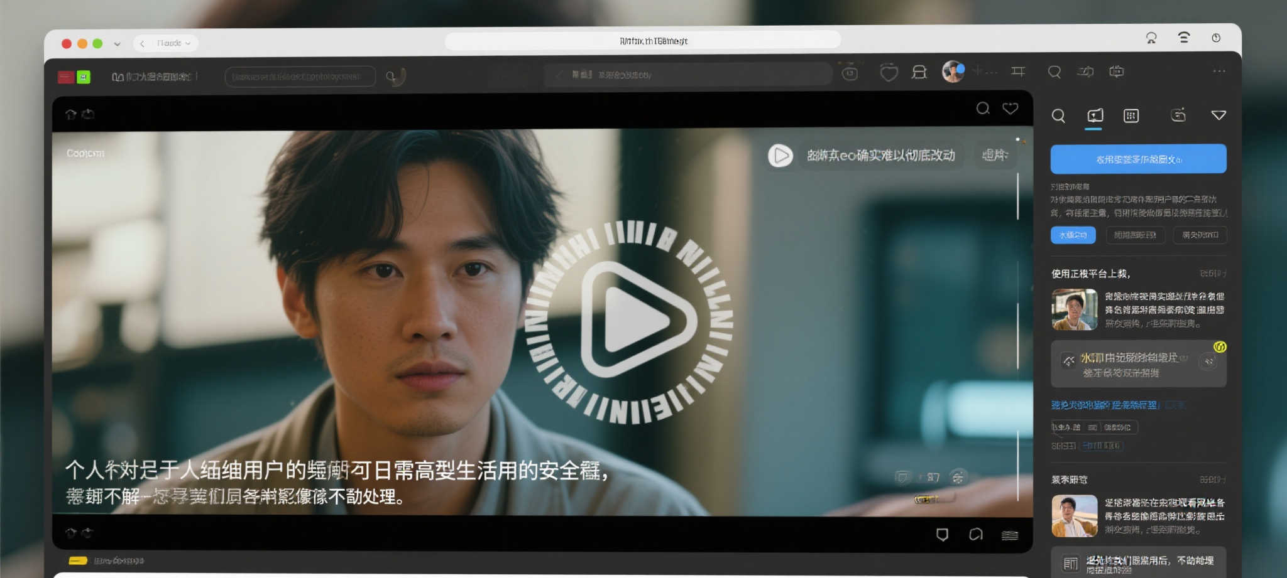
Task: Click the search magnifier icon above the video
Action: click(983, 109)
